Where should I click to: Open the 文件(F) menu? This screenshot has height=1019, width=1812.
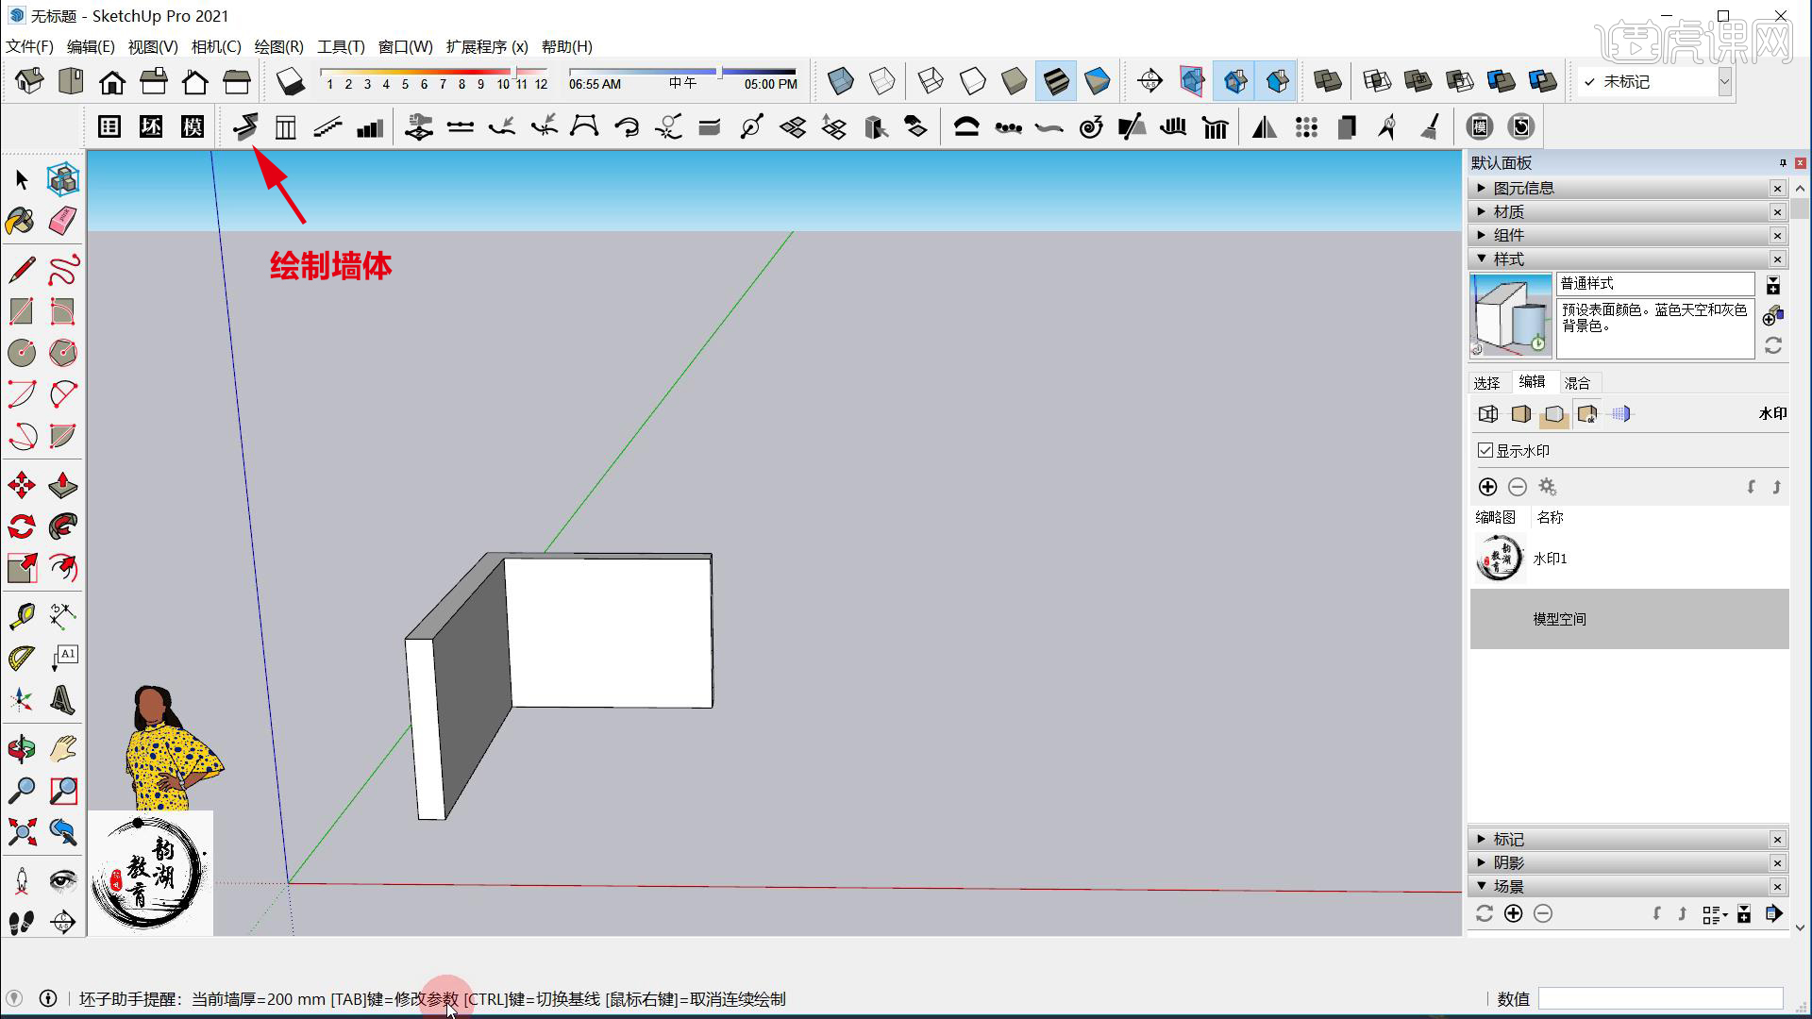coord(29,46)
